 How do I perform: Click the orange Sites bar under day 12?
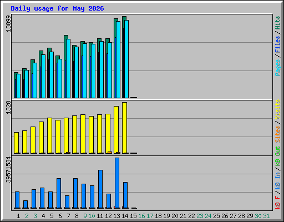[x=110, y=153]
